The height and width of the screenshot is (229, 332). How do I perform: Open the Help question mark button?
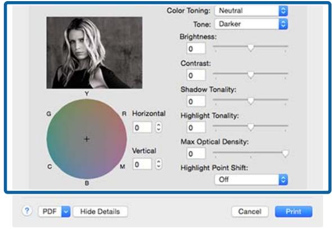pos(27,211)
